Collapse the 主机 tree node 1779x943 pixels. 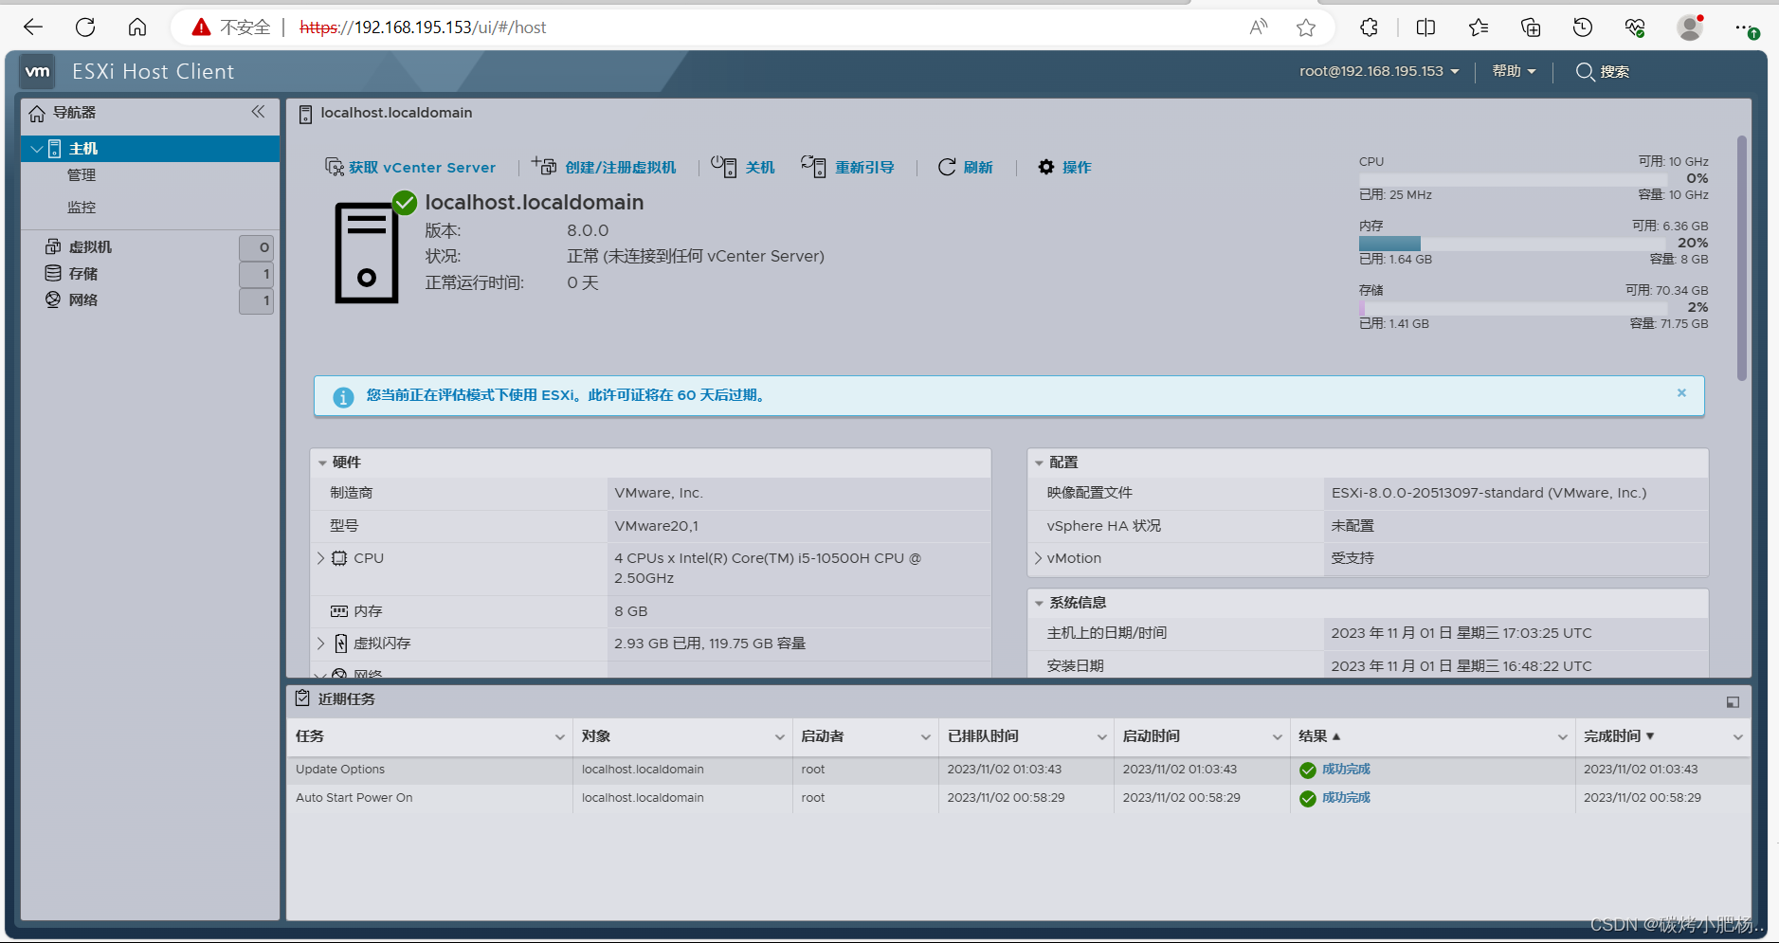click(37, 149)
